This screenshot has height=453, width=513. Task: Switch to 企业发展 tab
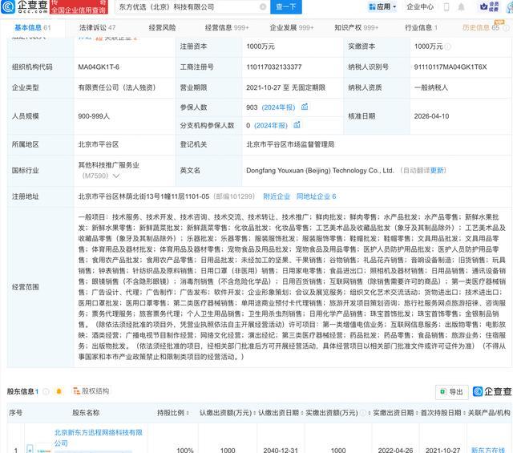[292, 28]
